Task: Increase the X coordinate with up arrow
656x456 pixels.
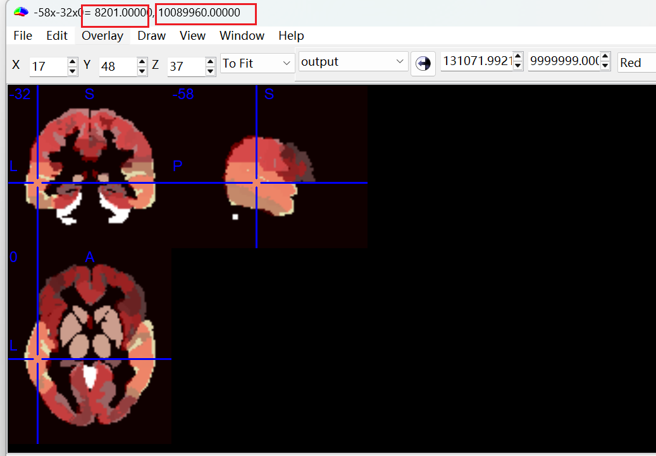Action: click(72, 62)
